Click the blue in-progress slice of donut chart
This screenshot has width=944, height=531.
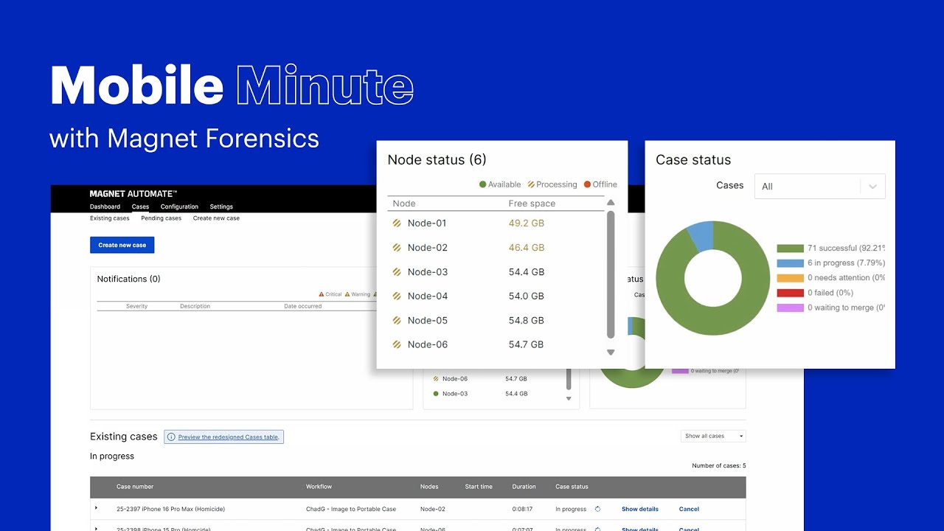click(701, 236)
